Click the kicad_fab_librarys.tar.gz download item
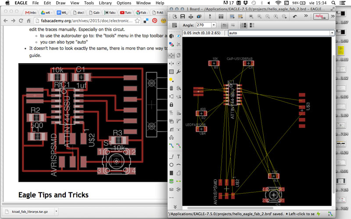 tap(30, 211)
